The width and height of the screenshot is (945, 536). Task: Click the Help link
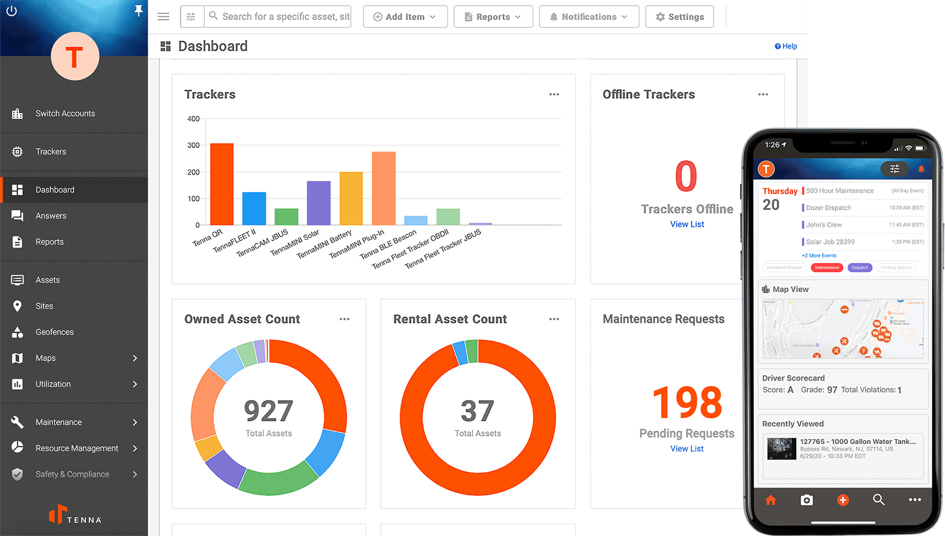click(x=786, y=46)
